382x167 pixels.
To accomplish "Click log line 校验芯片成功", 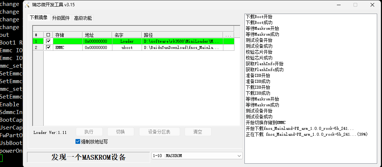I will (259, 58).
